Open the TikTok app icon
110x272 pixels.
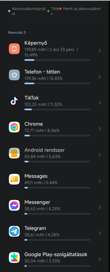14,101
